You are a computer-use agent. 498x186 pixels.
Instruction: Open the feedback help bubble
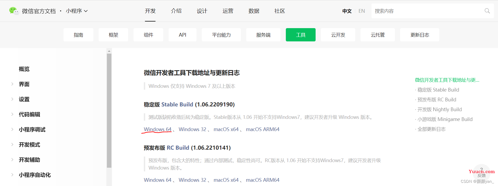click(x=482, y=172)
